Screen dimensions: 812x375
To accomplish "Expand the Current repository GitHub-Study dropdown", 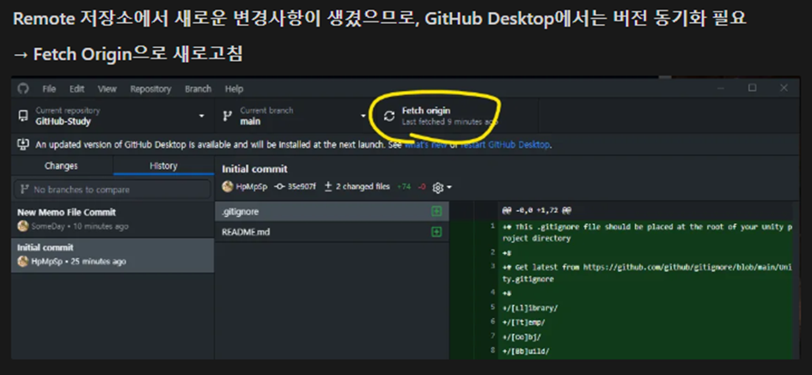I will point(113,116).
